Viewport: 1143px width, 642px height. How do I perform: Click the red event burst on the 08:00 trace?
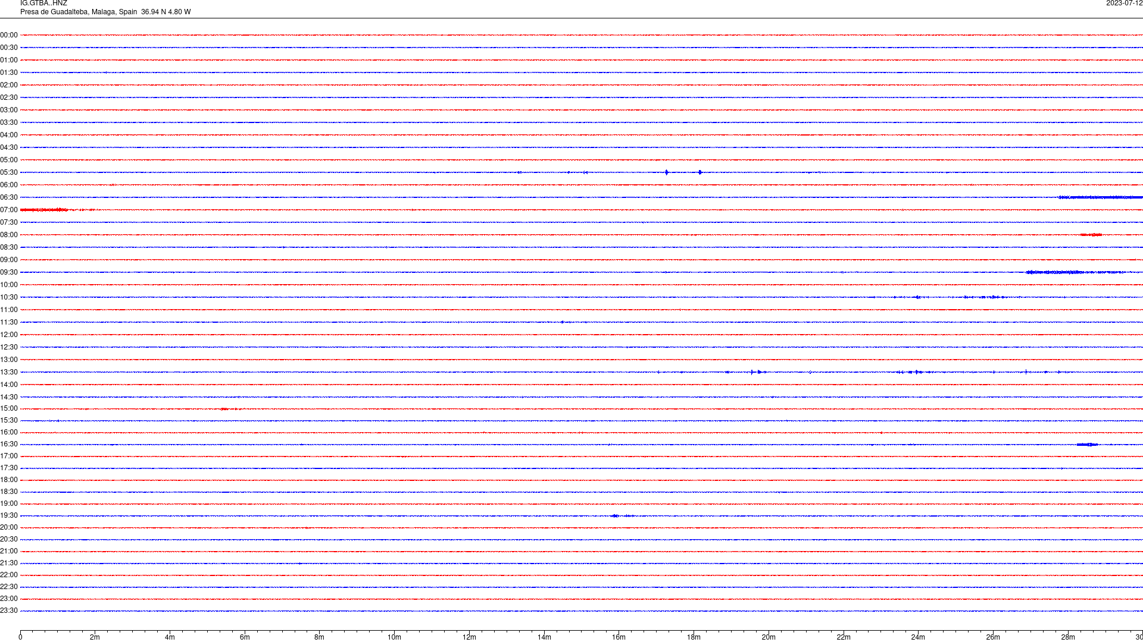click(1091, 235)
